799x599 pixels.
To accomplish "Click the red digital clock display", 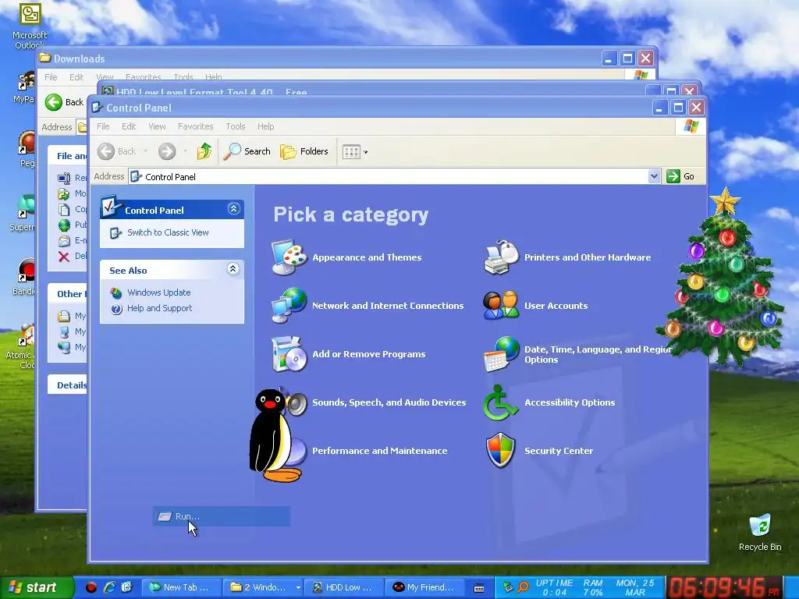I will click(x=725, y=587).
